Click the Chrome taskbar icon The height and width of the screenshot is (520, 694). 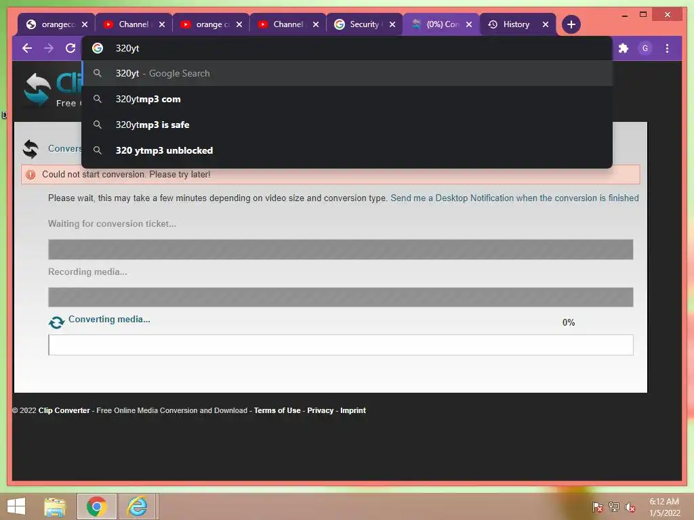point(96,506)
